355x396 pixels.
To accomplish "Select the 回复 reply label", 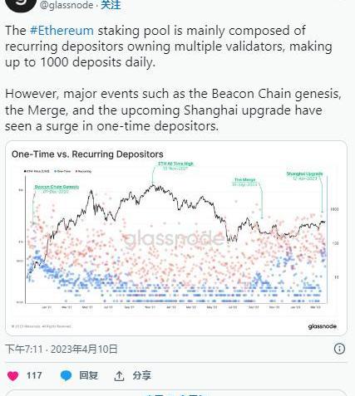I will click(x=88, y=375).
